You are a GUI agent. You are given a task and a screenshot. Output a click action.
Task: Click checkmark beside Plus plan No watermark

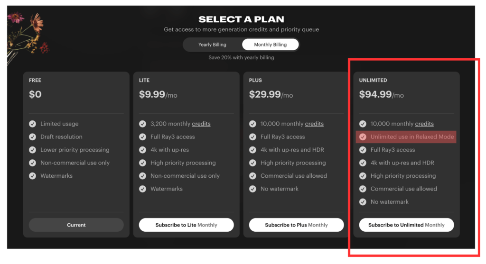[252, 189]
